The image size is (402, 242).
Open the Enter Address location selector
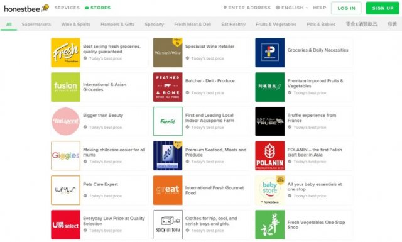click(x=247, y=8)
